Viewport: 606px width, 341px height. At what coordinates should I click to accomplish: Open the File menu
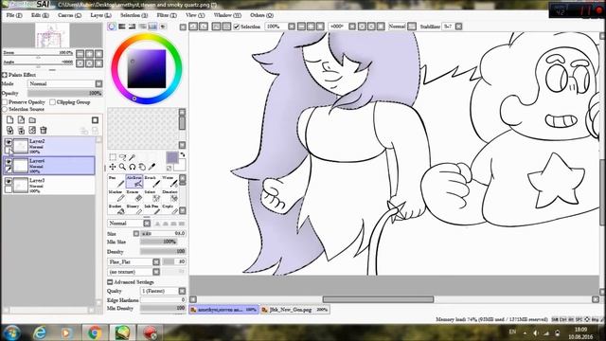pos(14,15)
